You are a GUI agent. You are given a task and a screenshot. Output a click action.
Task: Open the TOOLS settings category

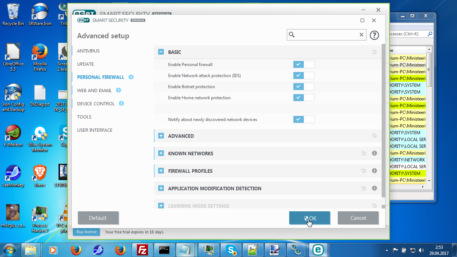84,117
